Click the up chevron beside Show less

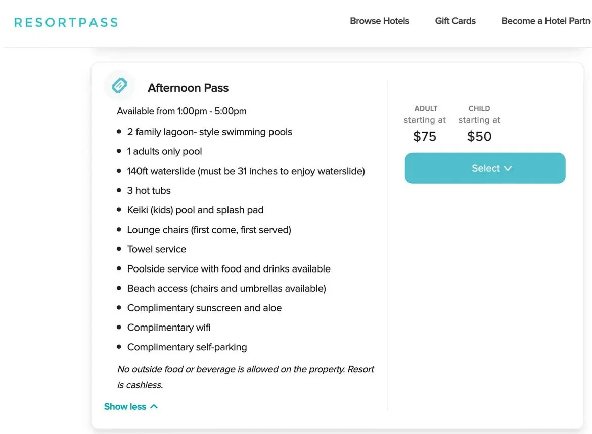(154, 406)
